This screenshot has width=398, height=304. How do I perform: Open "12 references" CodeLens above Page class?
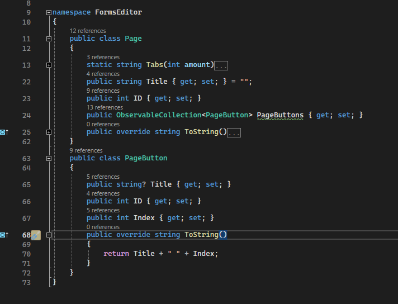pyautogui.click(x=87, y=31)
